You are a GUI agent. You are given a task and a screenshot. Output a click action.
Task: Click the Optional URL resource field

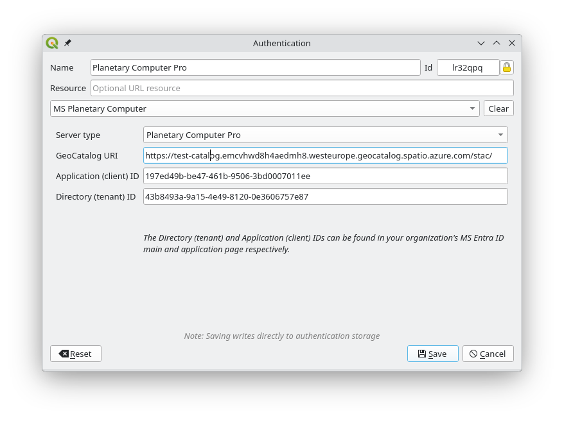click(302, 88)
